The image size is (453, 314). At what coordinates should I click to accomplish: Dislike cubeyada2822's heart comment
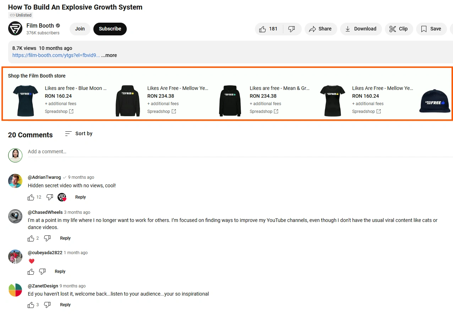point(42,272)
